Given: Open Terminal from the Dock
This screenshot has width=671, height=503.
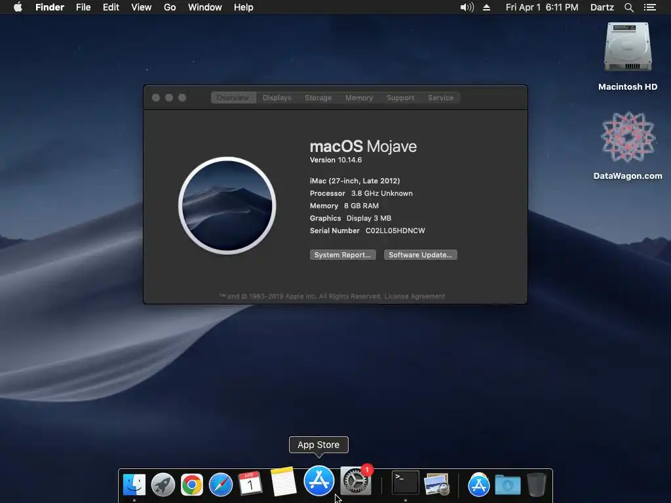Looking at the screenshot, I should pyautogui.click(x=405, y=483).
